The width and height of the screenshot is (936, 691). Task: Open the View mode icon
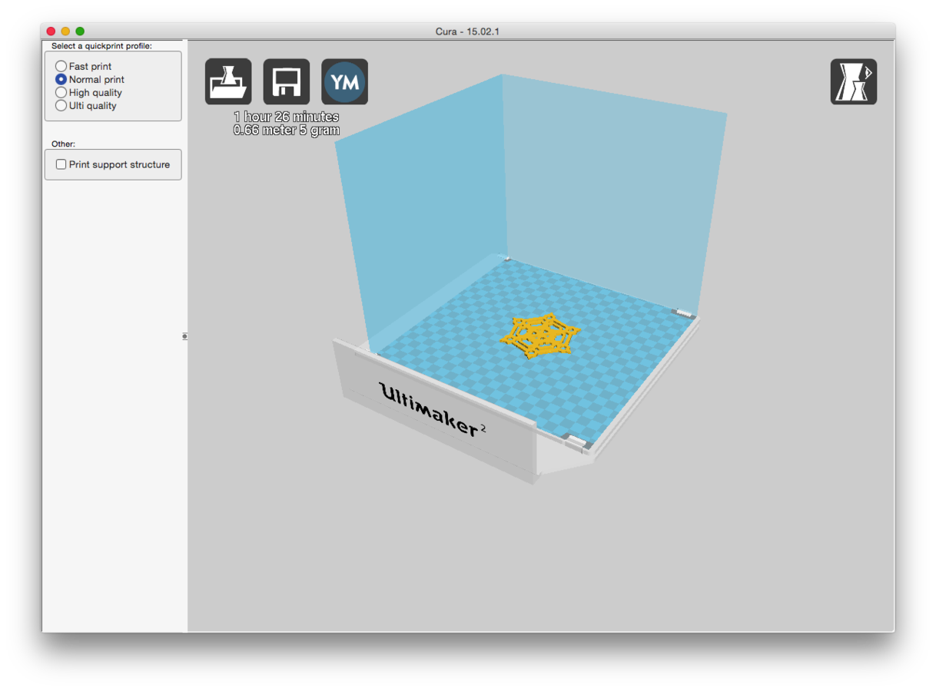854,81
